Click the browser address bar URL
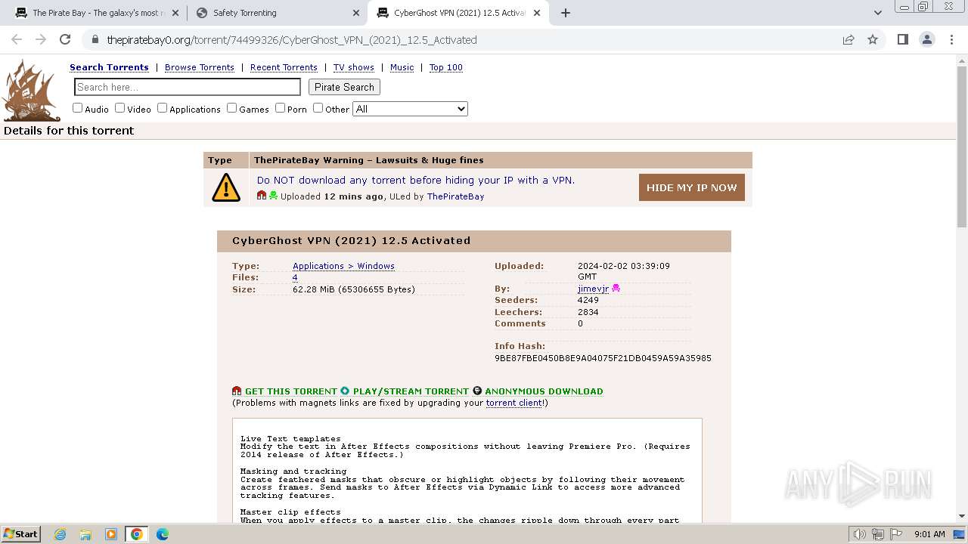 292,40
